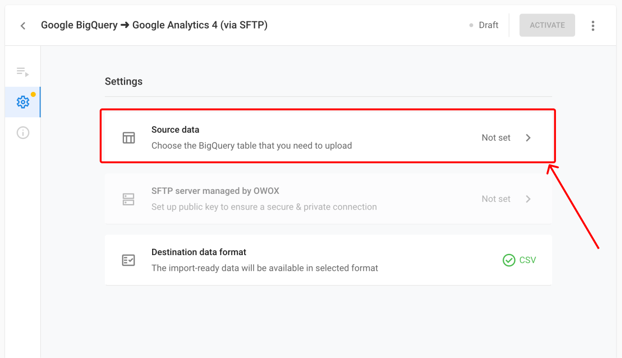
Task: Click the CSV format label
Action: point(527,260)
